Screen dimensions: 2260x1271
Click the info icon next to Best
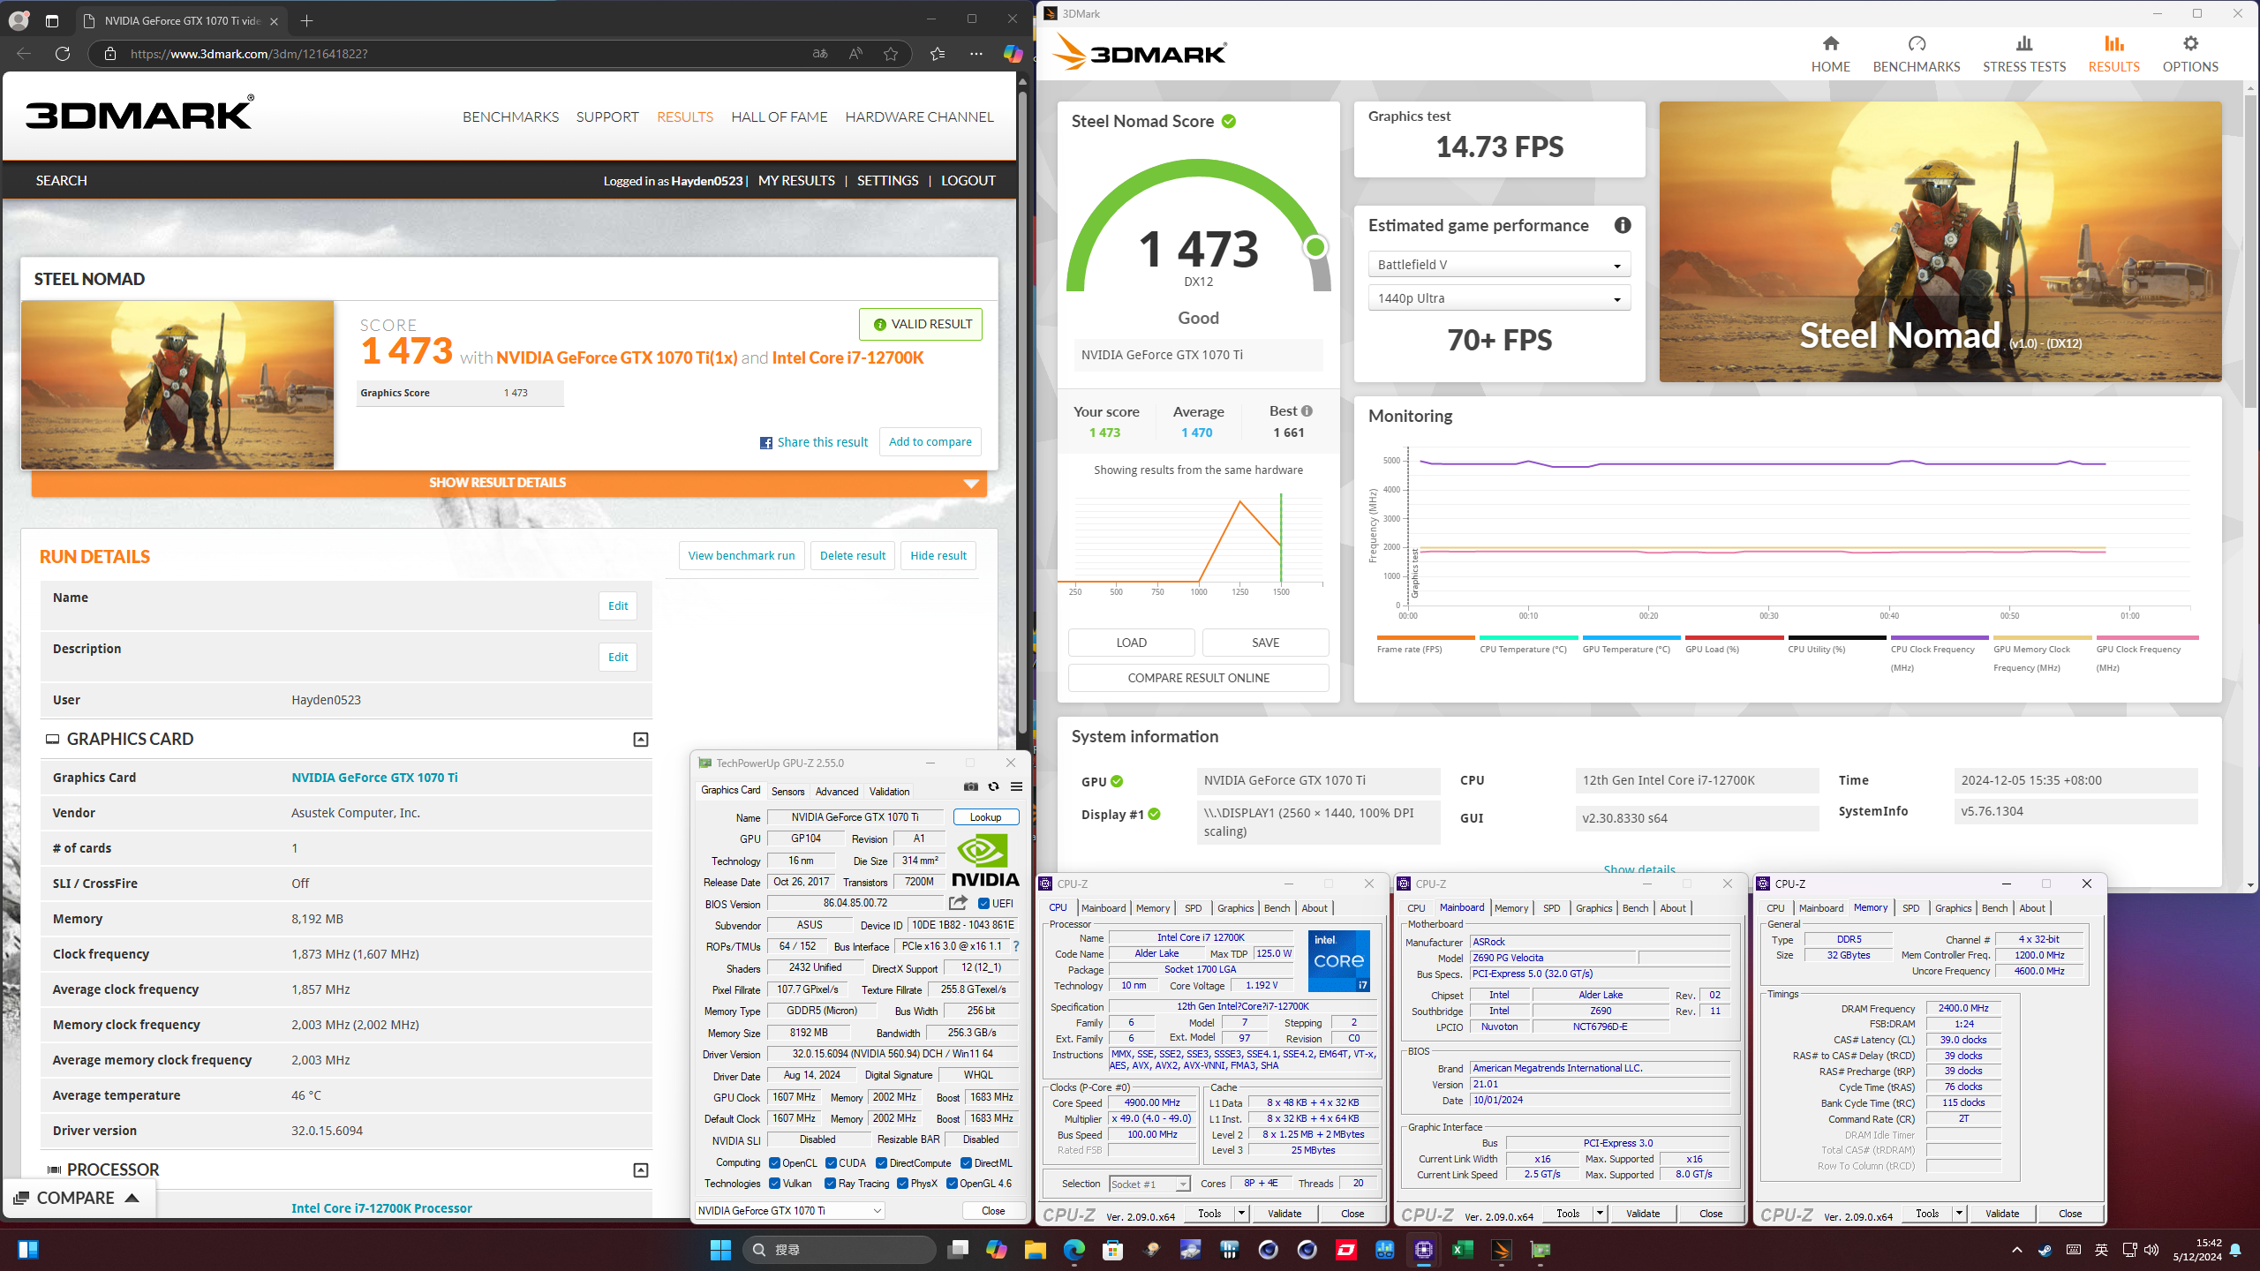point(1307,410)
